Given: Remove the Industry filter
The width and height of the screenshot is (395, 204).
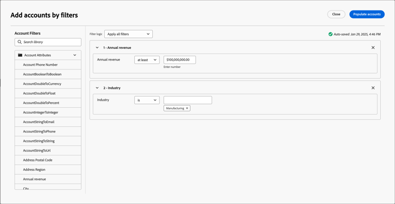Looking at the screenshot, I should [x=373, y=88].
